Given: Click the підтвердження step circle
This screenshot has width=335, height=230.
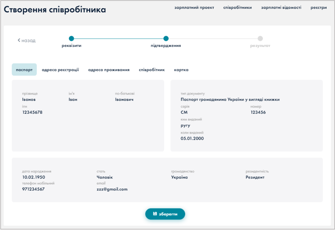Looking at the screenshot, I should pos(166,39).
